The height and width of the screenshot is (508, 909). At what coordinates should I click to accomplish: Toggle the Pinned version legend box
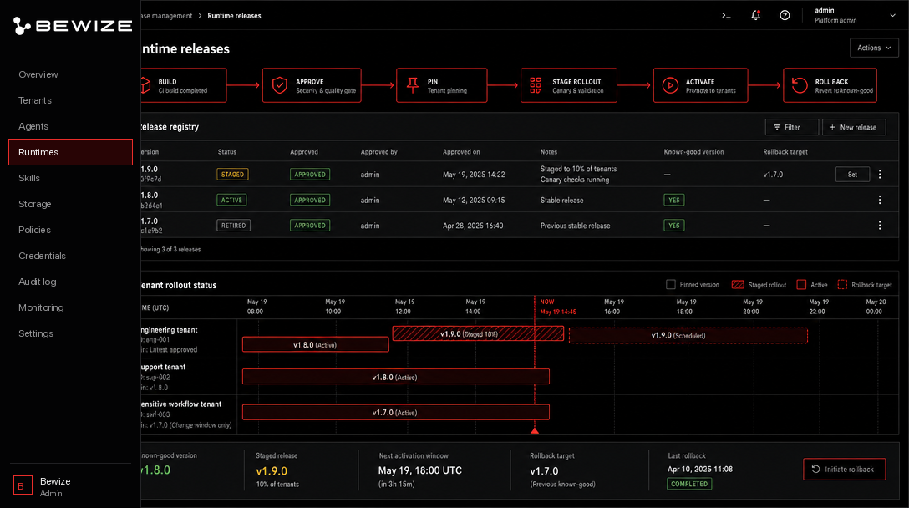tap(671, 284)
